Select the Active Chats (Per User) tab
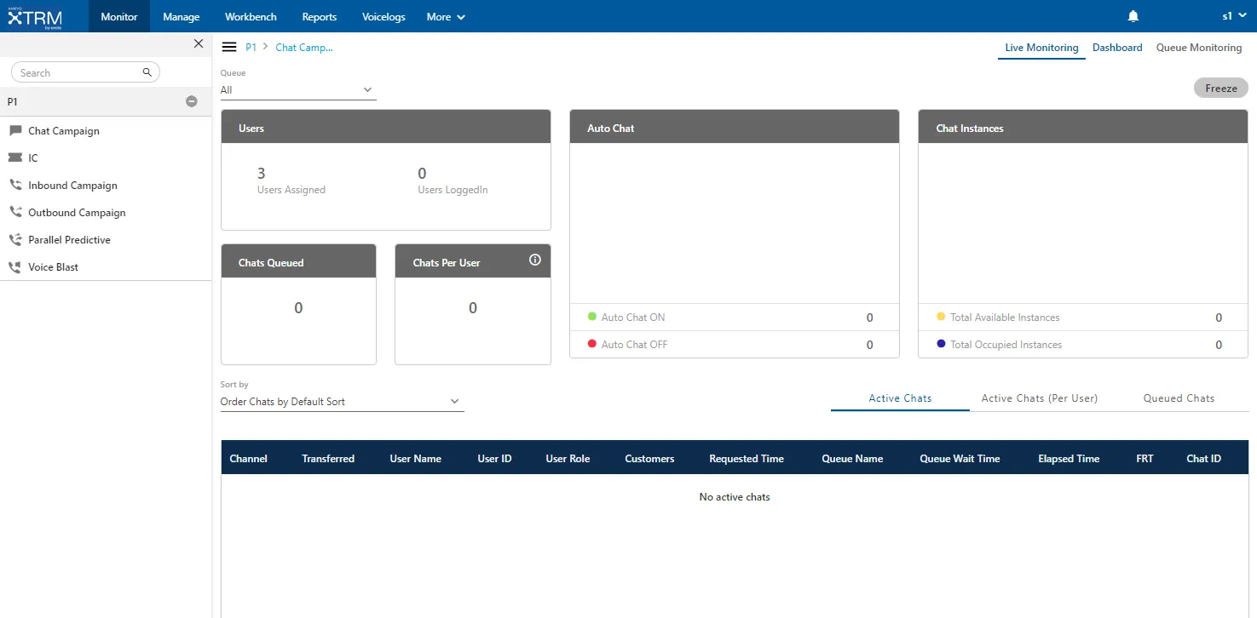The image size is (1257, 618). (1040, 398)
